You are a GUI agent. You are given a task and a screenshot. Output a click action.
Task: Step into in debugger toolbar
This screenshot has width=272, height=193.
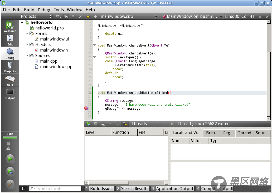pyautogui.click(x=110, y=124)
